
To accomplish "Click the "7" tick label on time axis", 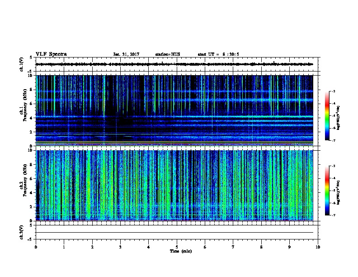I will (233, 247).
